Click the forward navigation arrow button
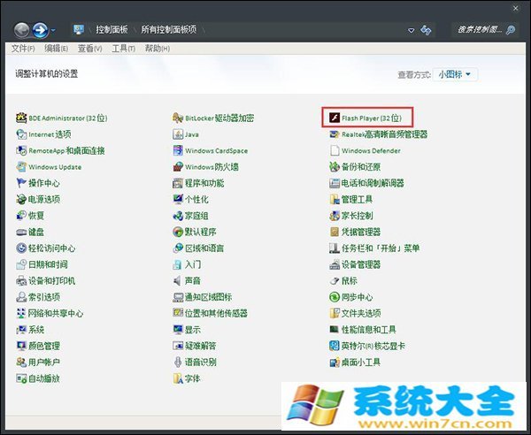The height and width of the screenshot is (435, 531). (x=41, y=30)
